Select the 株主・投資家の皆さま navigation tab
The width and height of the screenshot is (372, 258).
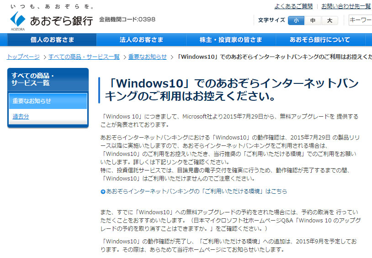pyautogui.click(x=231, y=40)
